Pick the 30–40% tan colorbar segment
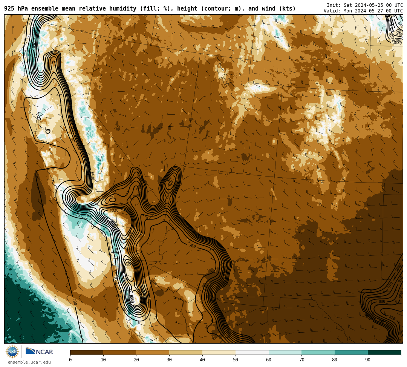 click(x=186, y=352)
